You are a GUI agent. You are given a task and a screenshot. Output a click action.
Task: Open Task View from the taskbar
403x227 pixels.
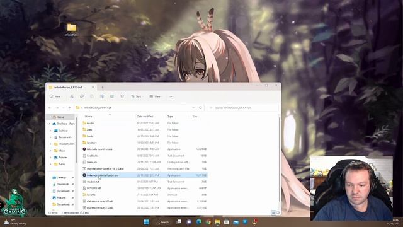click(x=179, y=222)
